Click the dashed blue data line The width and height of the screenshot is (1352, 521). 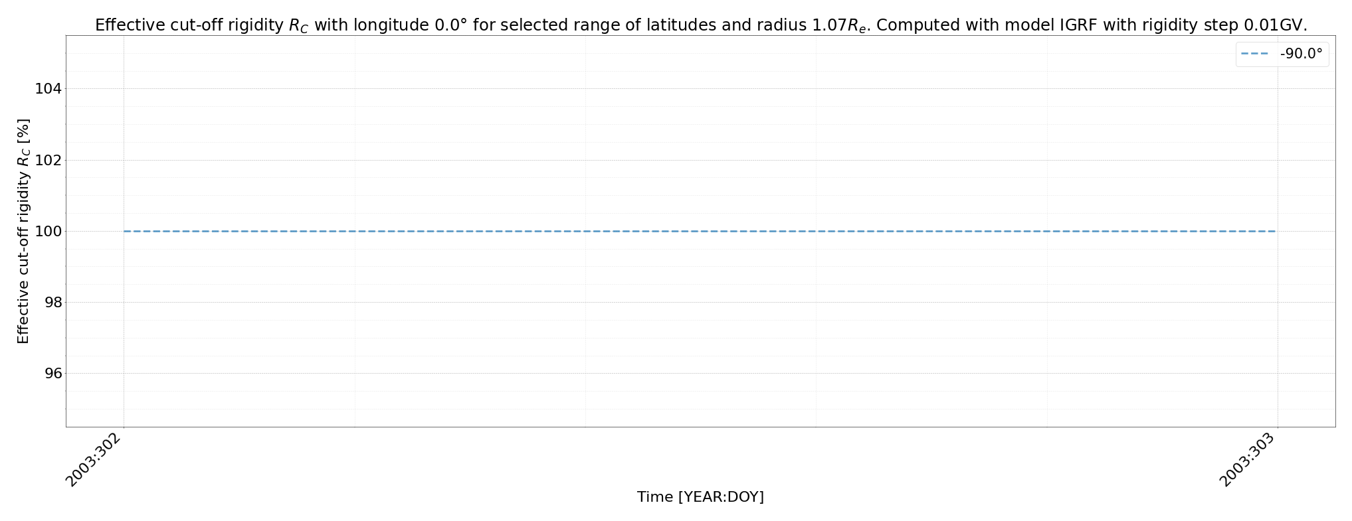tap(700, 231)
